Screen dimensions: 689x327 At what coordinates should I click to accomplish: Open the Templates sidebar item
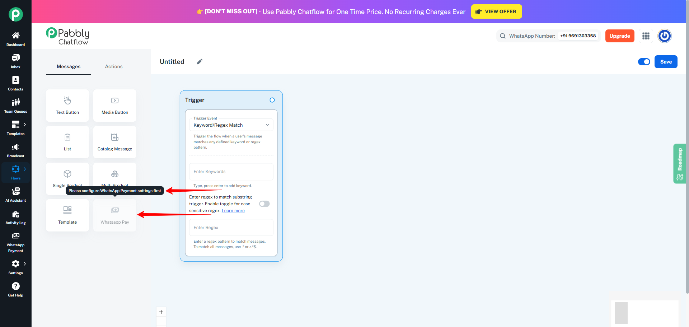pyautogui.click(x=15, y=128)
